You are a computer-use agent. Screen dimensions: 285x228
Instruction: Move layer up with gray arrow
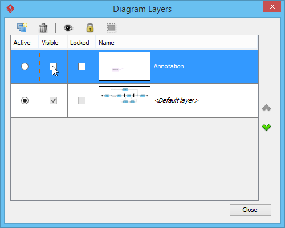click(266, 108)
